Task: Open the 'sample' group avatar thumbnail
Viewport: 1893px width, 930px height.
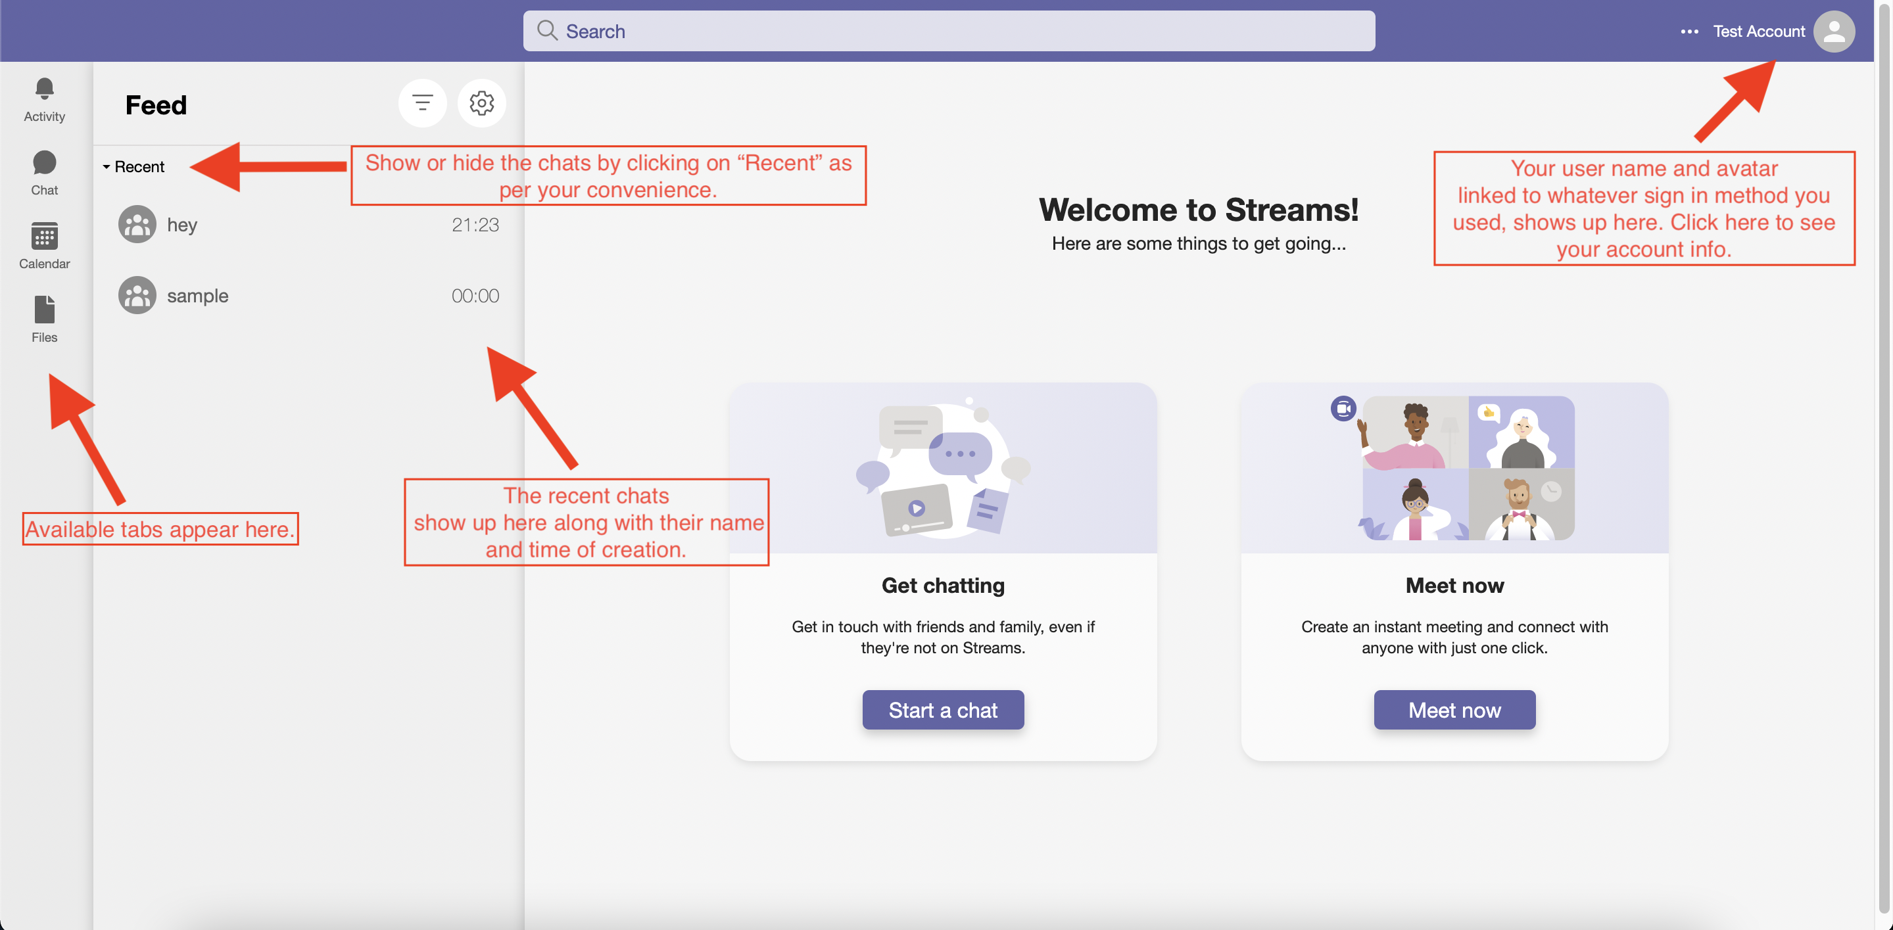Action: (x=137, y=295)
